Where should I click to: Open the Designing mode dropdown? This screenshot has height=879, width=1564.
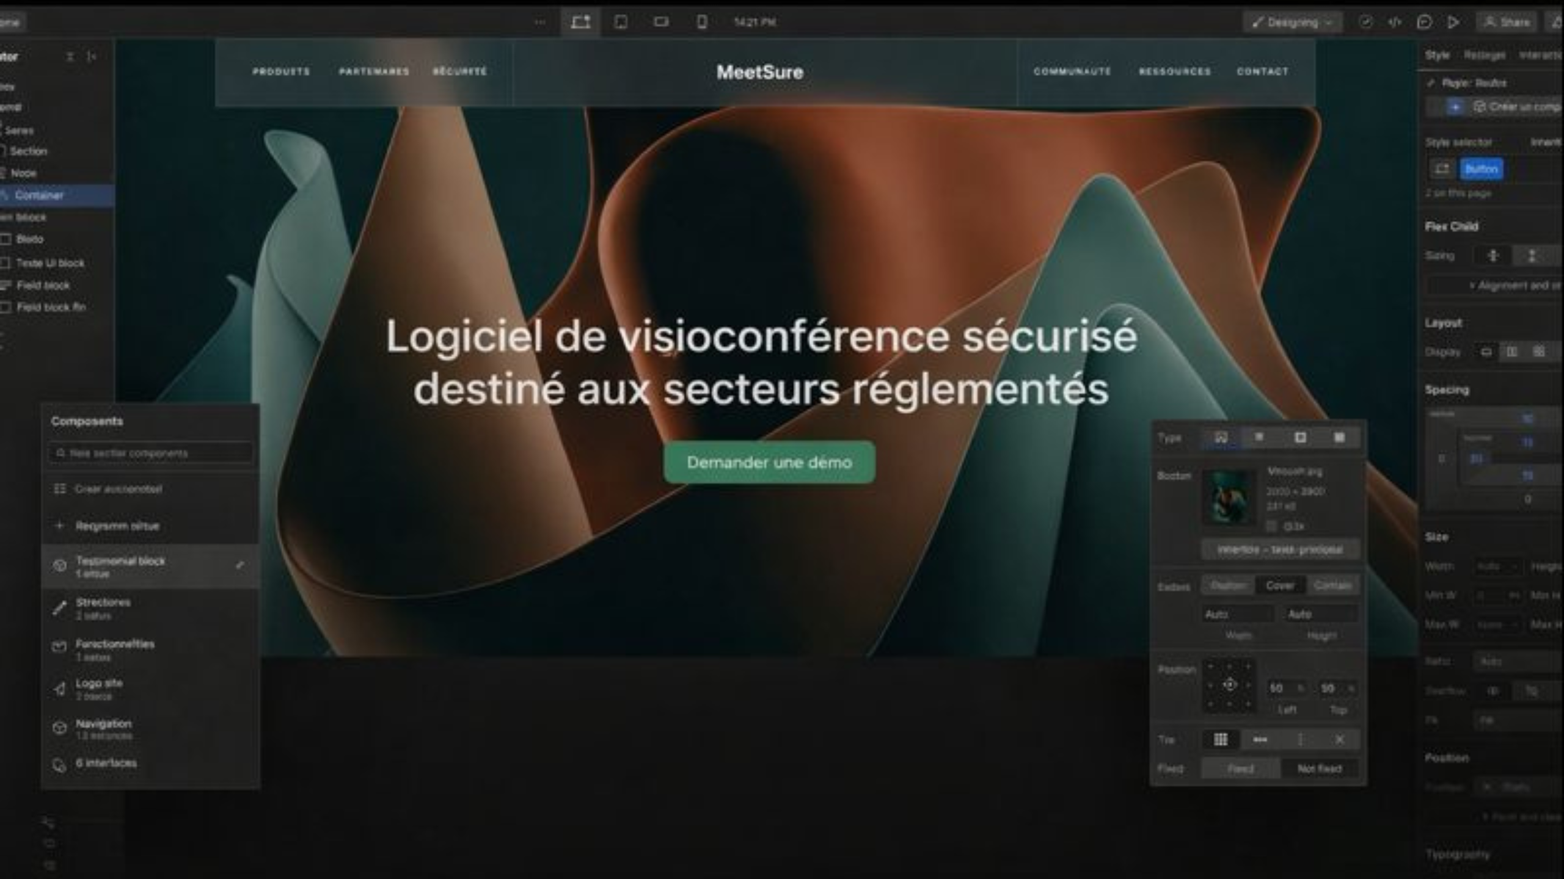(x=1292, y=22)
